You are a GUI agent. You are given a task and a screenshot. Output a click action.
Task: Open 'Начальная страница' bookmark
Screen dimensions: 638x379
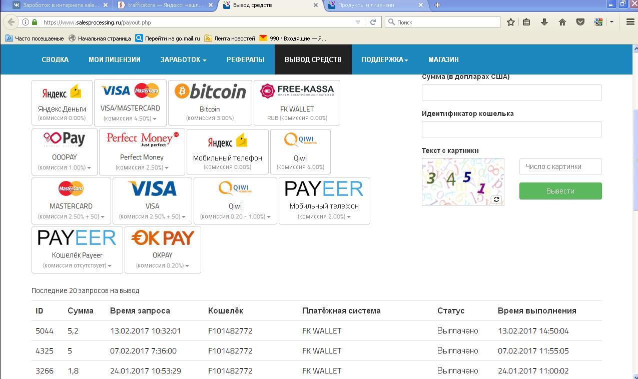pos(100,38)
